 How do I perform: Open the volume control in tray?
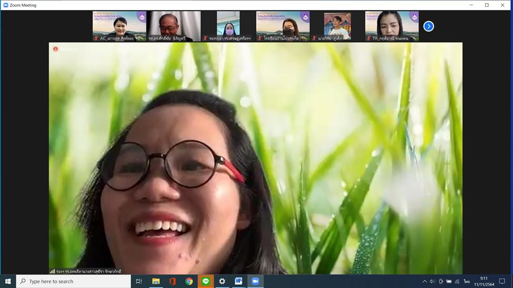coord(432,281)
